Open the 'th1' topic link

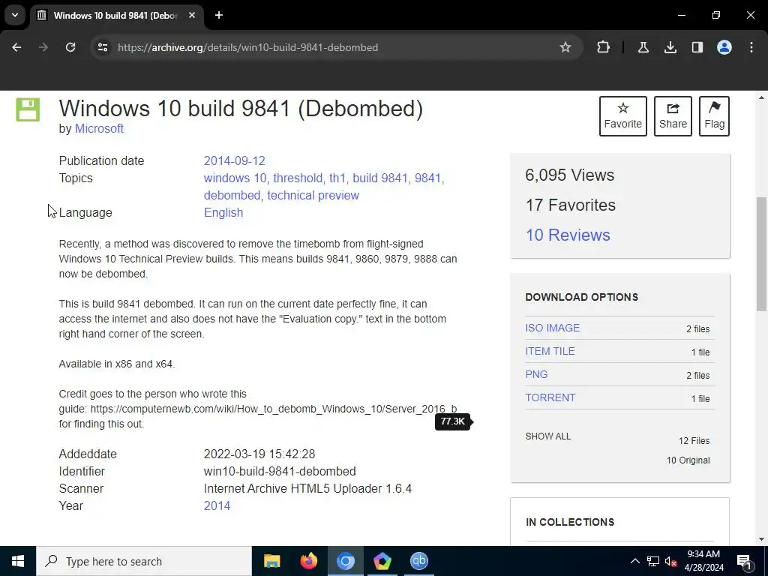point(337,178)
